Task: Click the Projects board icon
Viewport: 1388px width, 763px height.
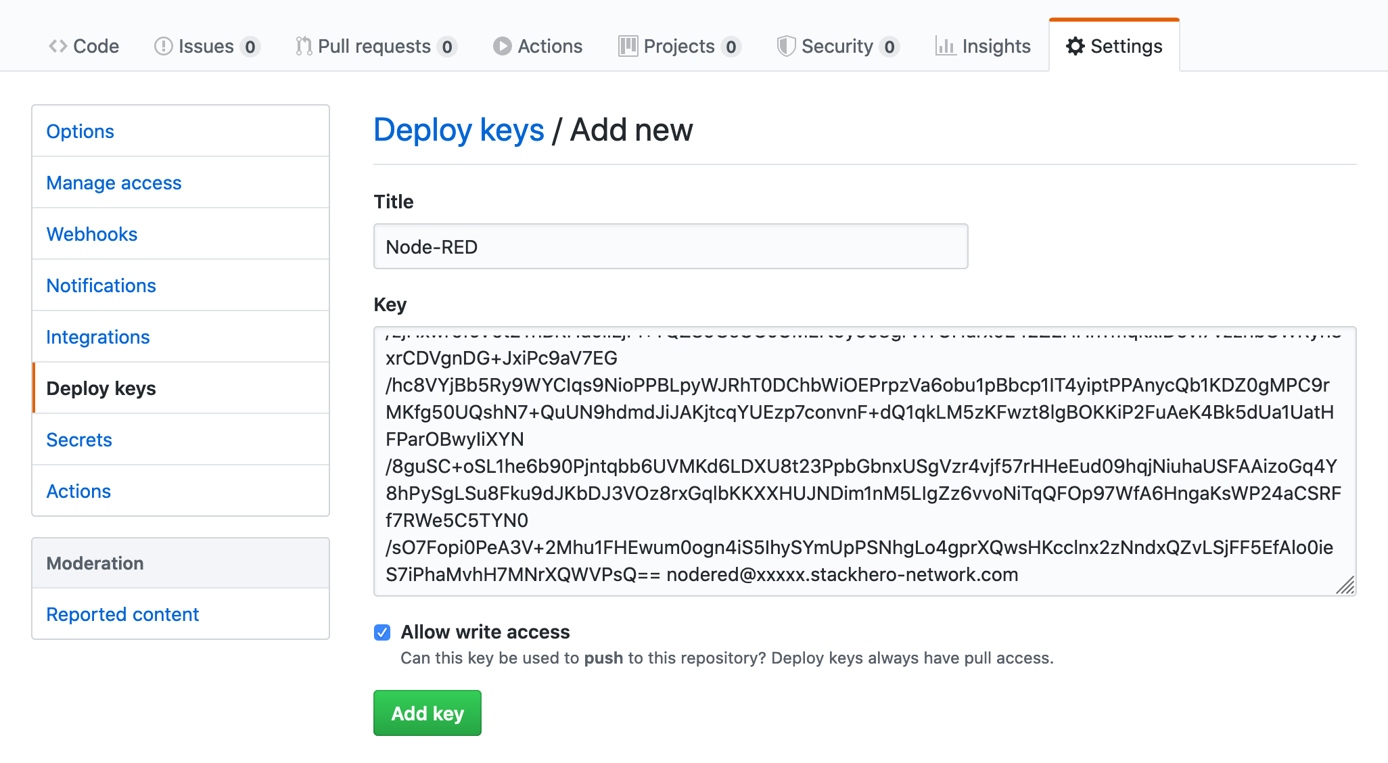Action: (628, 46)
